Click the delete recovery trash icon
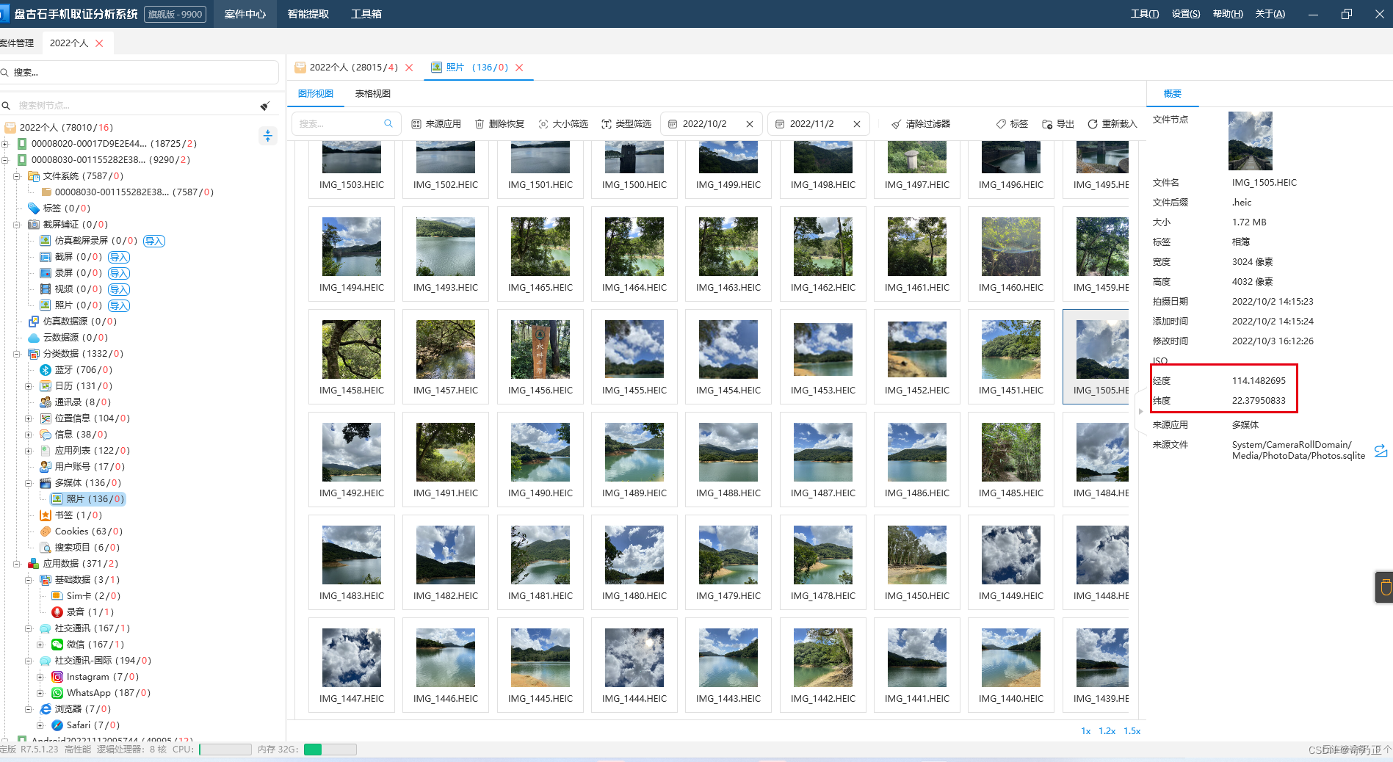 click(480, 124)
